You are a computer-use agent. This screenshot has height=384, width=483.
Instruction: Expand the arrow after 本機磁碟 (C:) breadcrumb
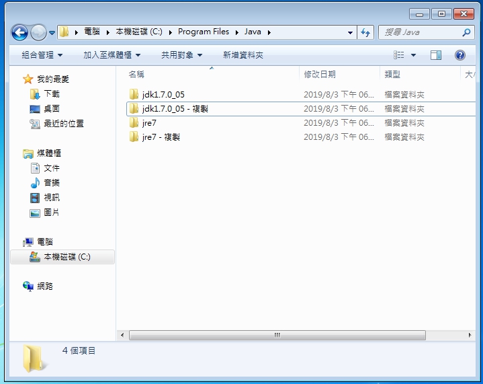(x=171, y=32)
